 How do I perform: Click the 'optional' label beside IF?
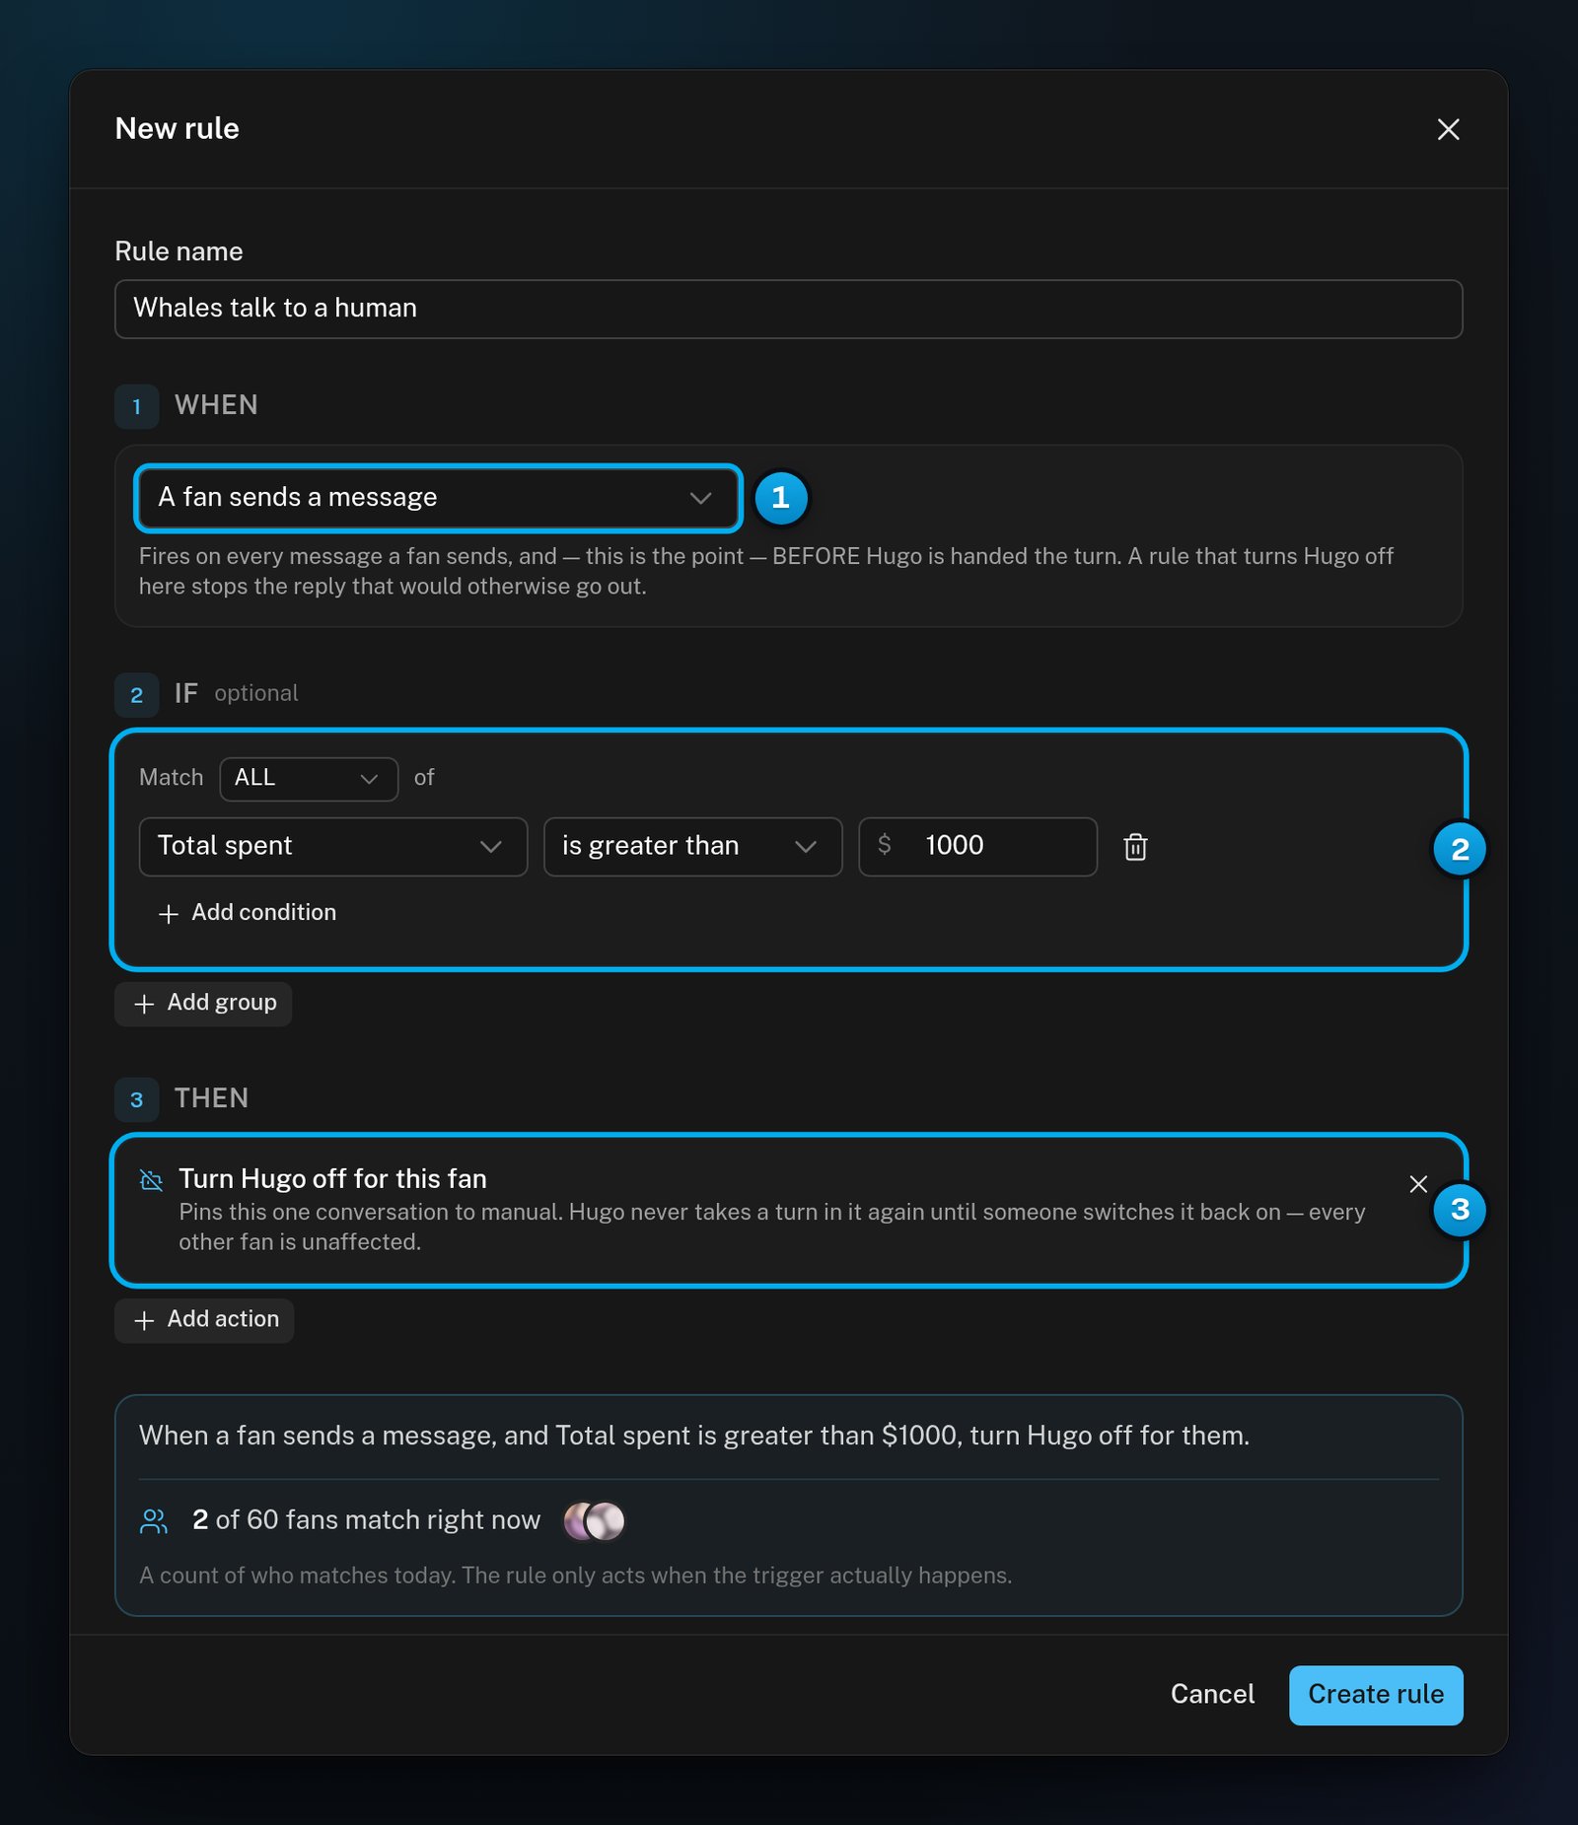[x=256, y=694]
